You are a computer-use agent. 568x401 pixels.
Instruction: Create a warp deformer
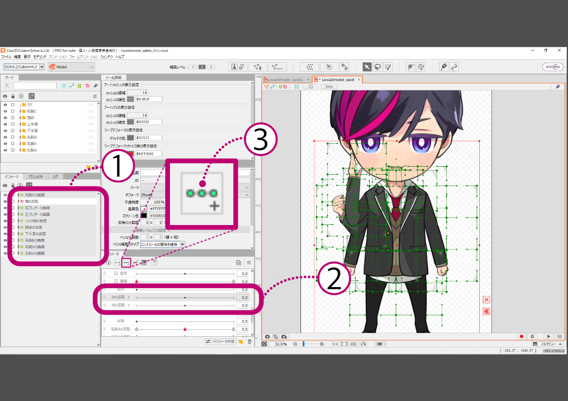(x=310, y=67)
